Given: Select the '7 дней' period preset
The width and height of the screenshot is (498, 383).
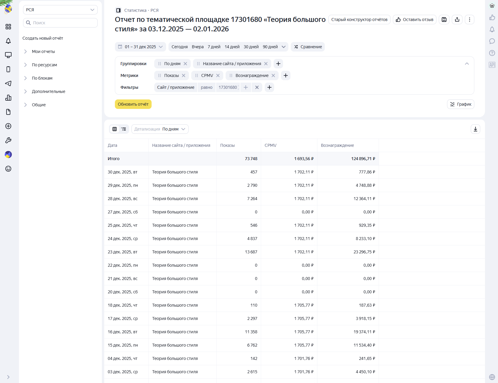Looking at the screenshot, I should tap(214, 47).
